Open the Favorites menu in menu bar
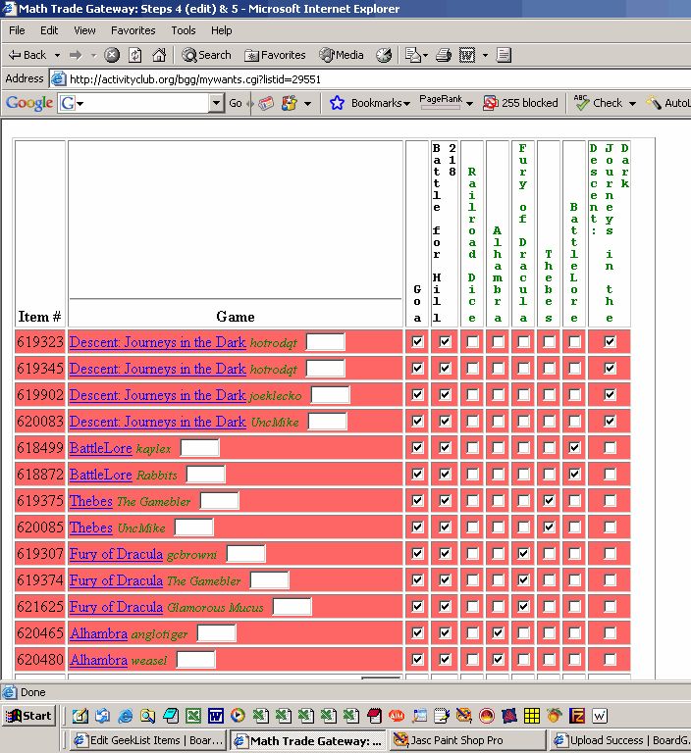 click(133, 30)
